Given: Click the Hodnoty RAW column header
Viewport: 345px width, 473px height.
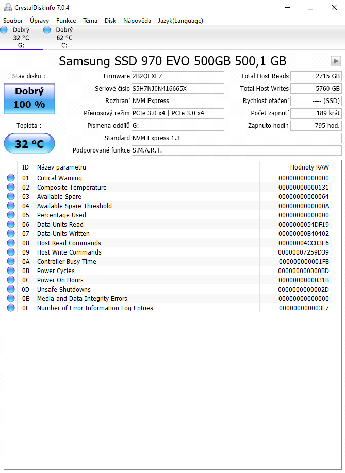Looking at the screenshot, I should coord(295,167).
